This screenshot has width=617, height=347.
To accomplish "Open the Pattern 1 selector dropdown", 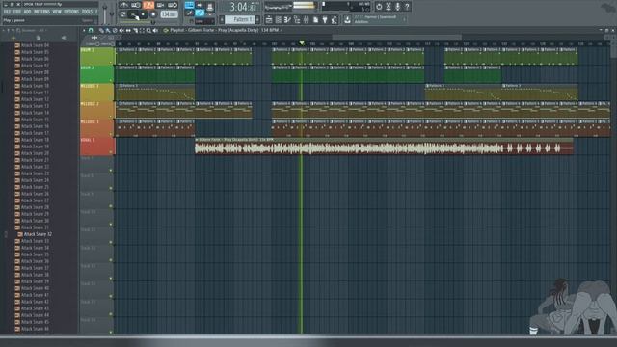I will (x=240, y=19).
